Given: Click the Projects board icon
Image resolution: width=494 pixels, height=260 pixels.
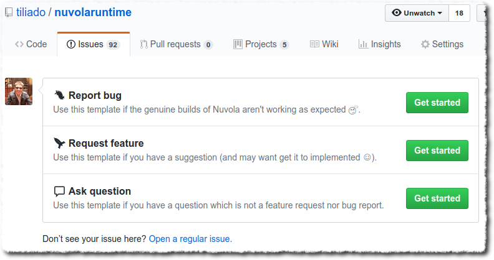Looking at the screenshot, I should coord(238,44).
